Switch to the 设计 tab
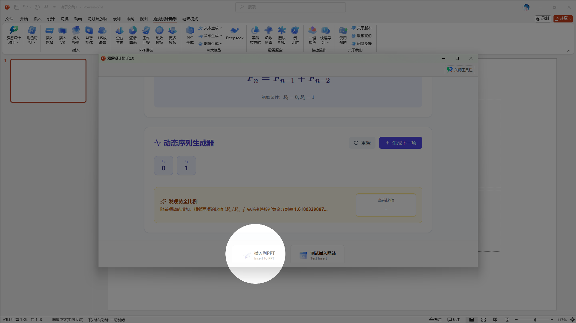The width and height of the screenshot is (576, 323). tap(51, 19)
